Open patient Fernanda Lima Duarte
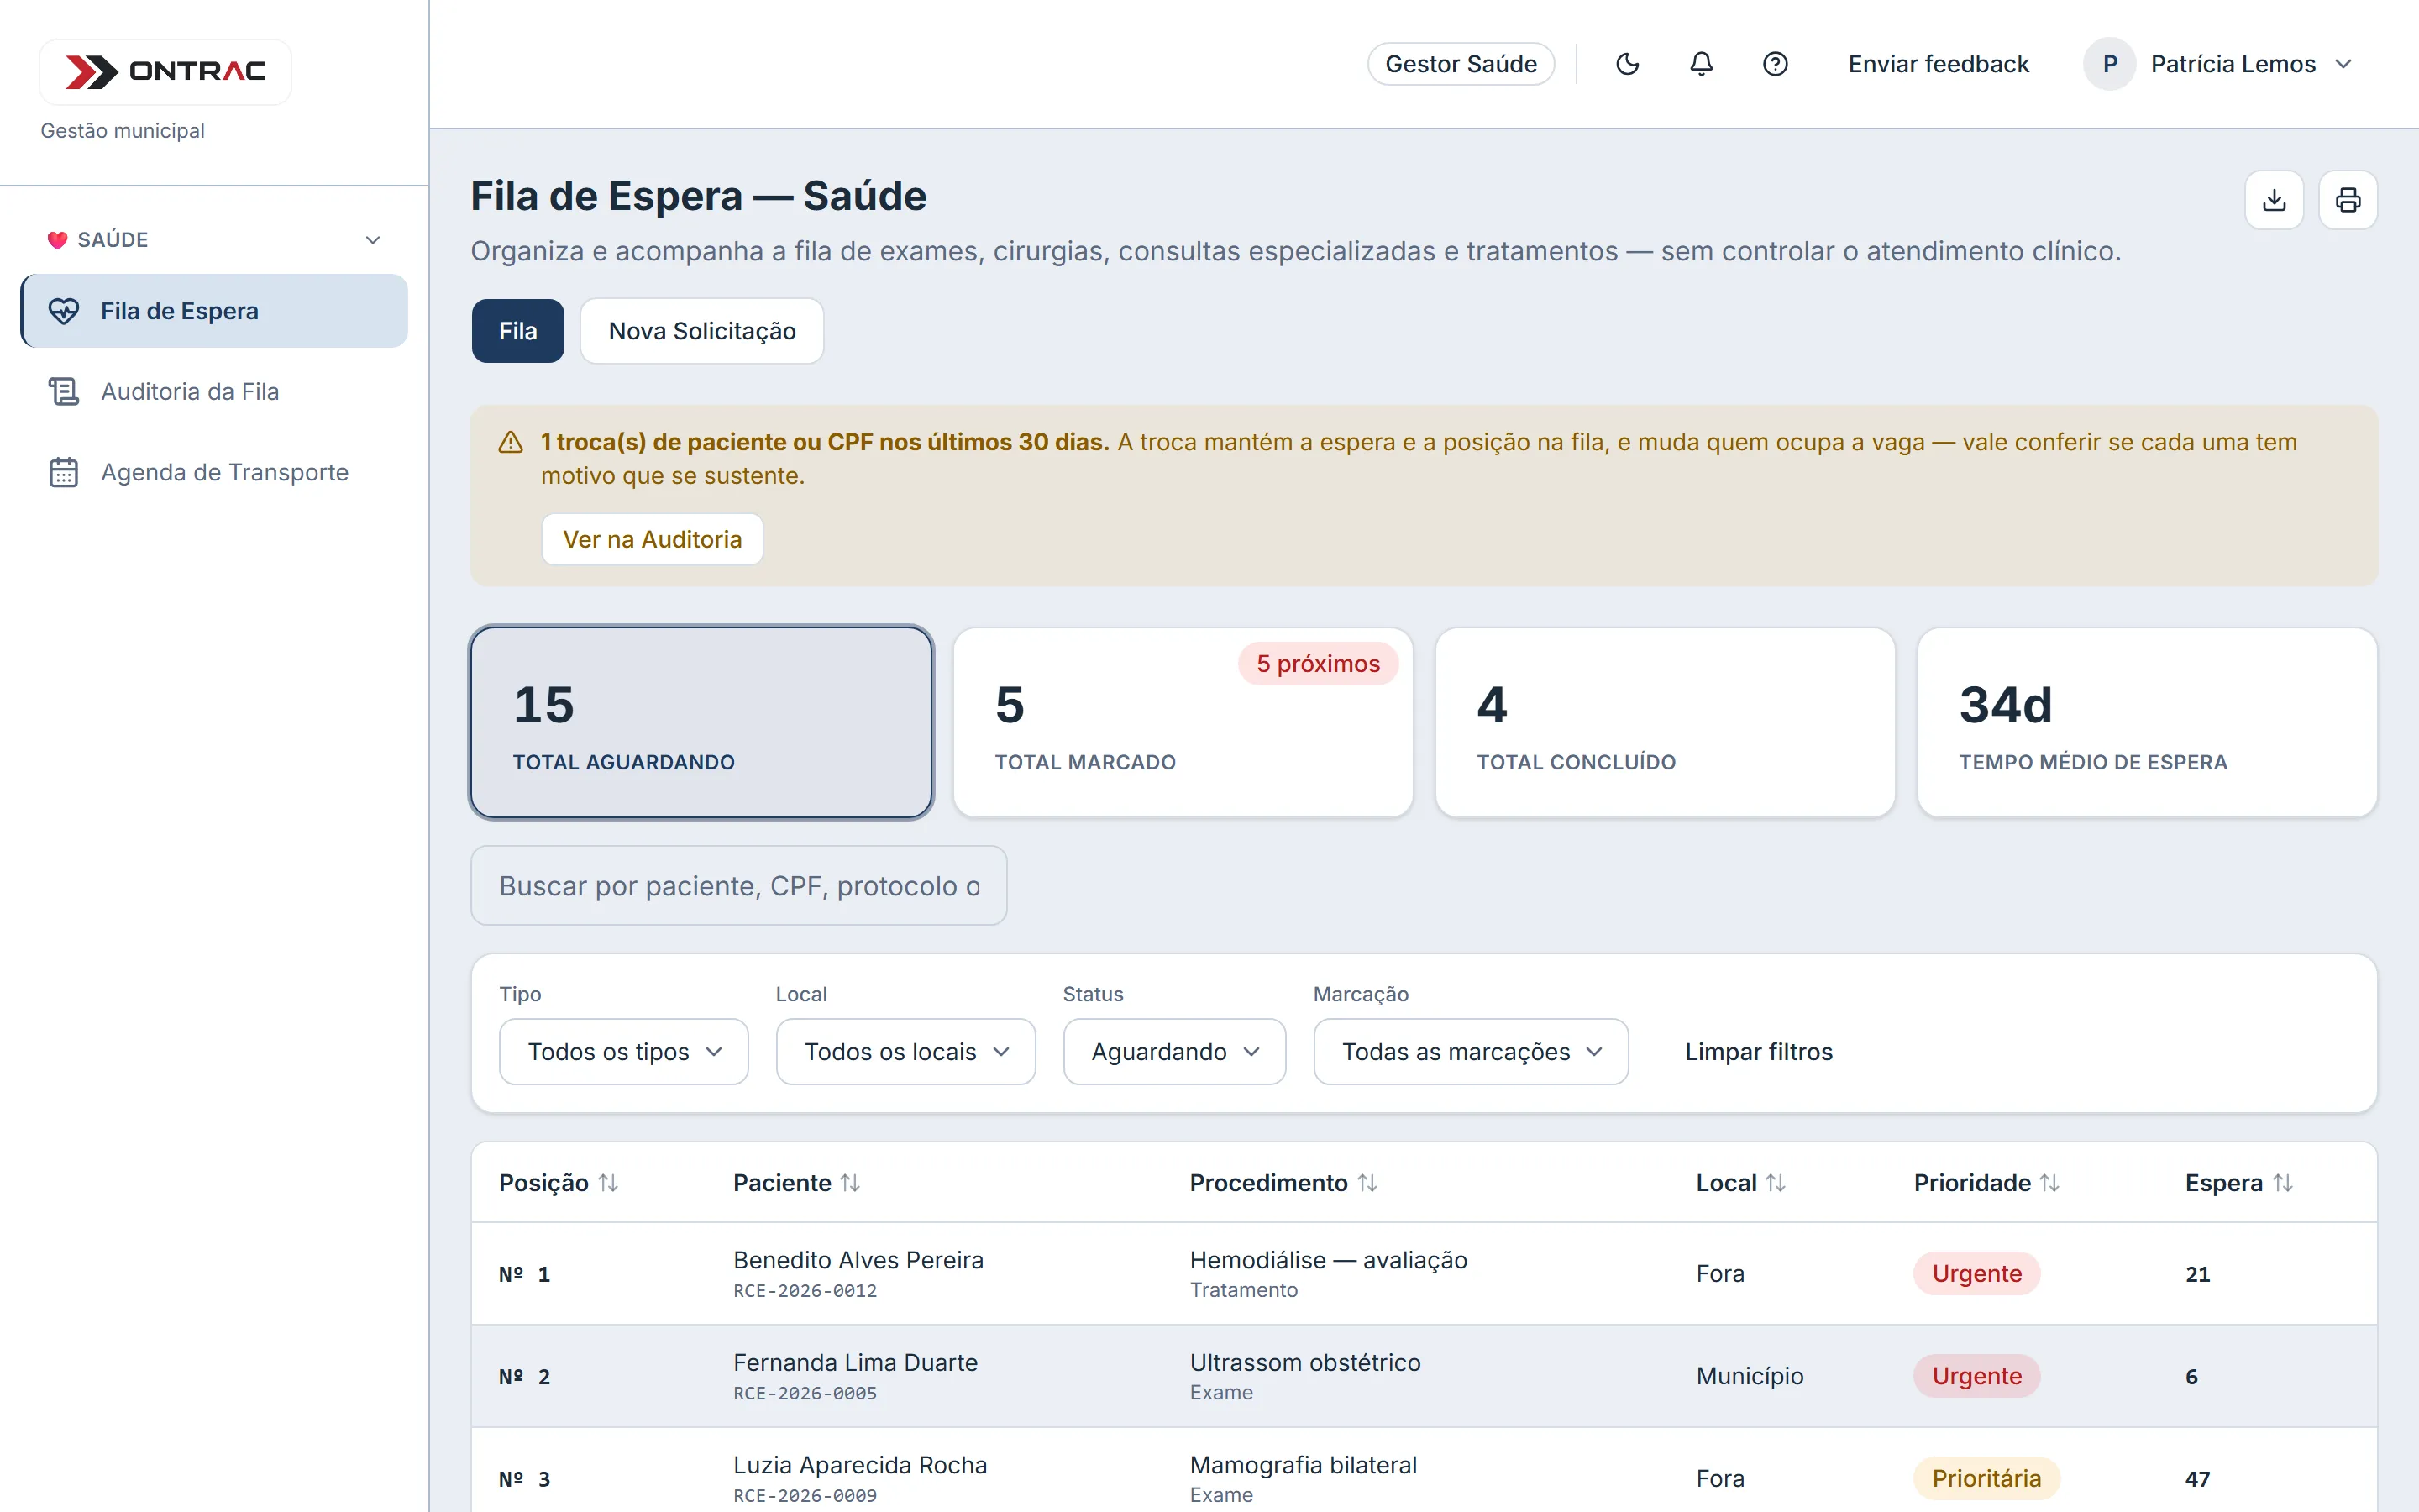The image size is (2419, 1512). coord(855,1362)
